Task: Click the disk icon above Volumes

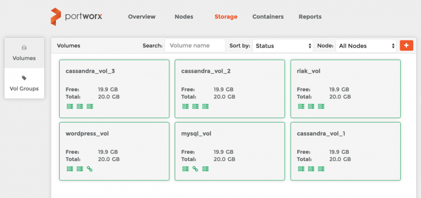Action: tap(24, 48)
